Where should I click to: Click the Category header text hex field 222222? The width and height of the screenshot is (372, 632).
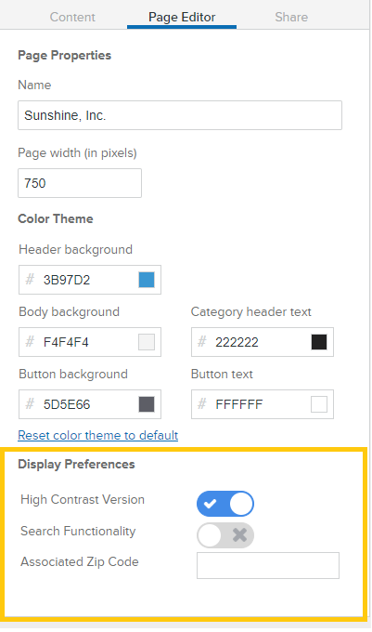(263, 342)
